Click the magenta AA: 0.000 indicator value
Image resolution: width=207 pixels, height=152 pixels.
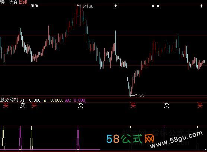click(x=76, y=100)
